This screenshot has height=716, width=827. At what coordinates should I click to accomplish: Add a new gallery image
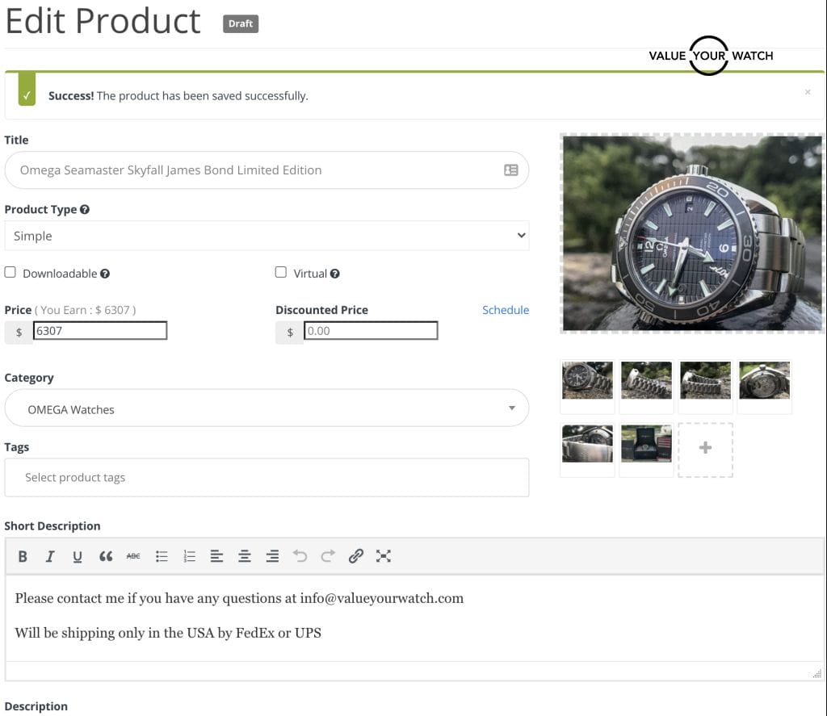tap(705, 449)
